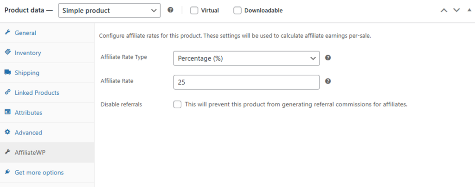The width and height of the screenshot is (475, 187).
Task: Click the Attributes list icon
Action: 7,112
